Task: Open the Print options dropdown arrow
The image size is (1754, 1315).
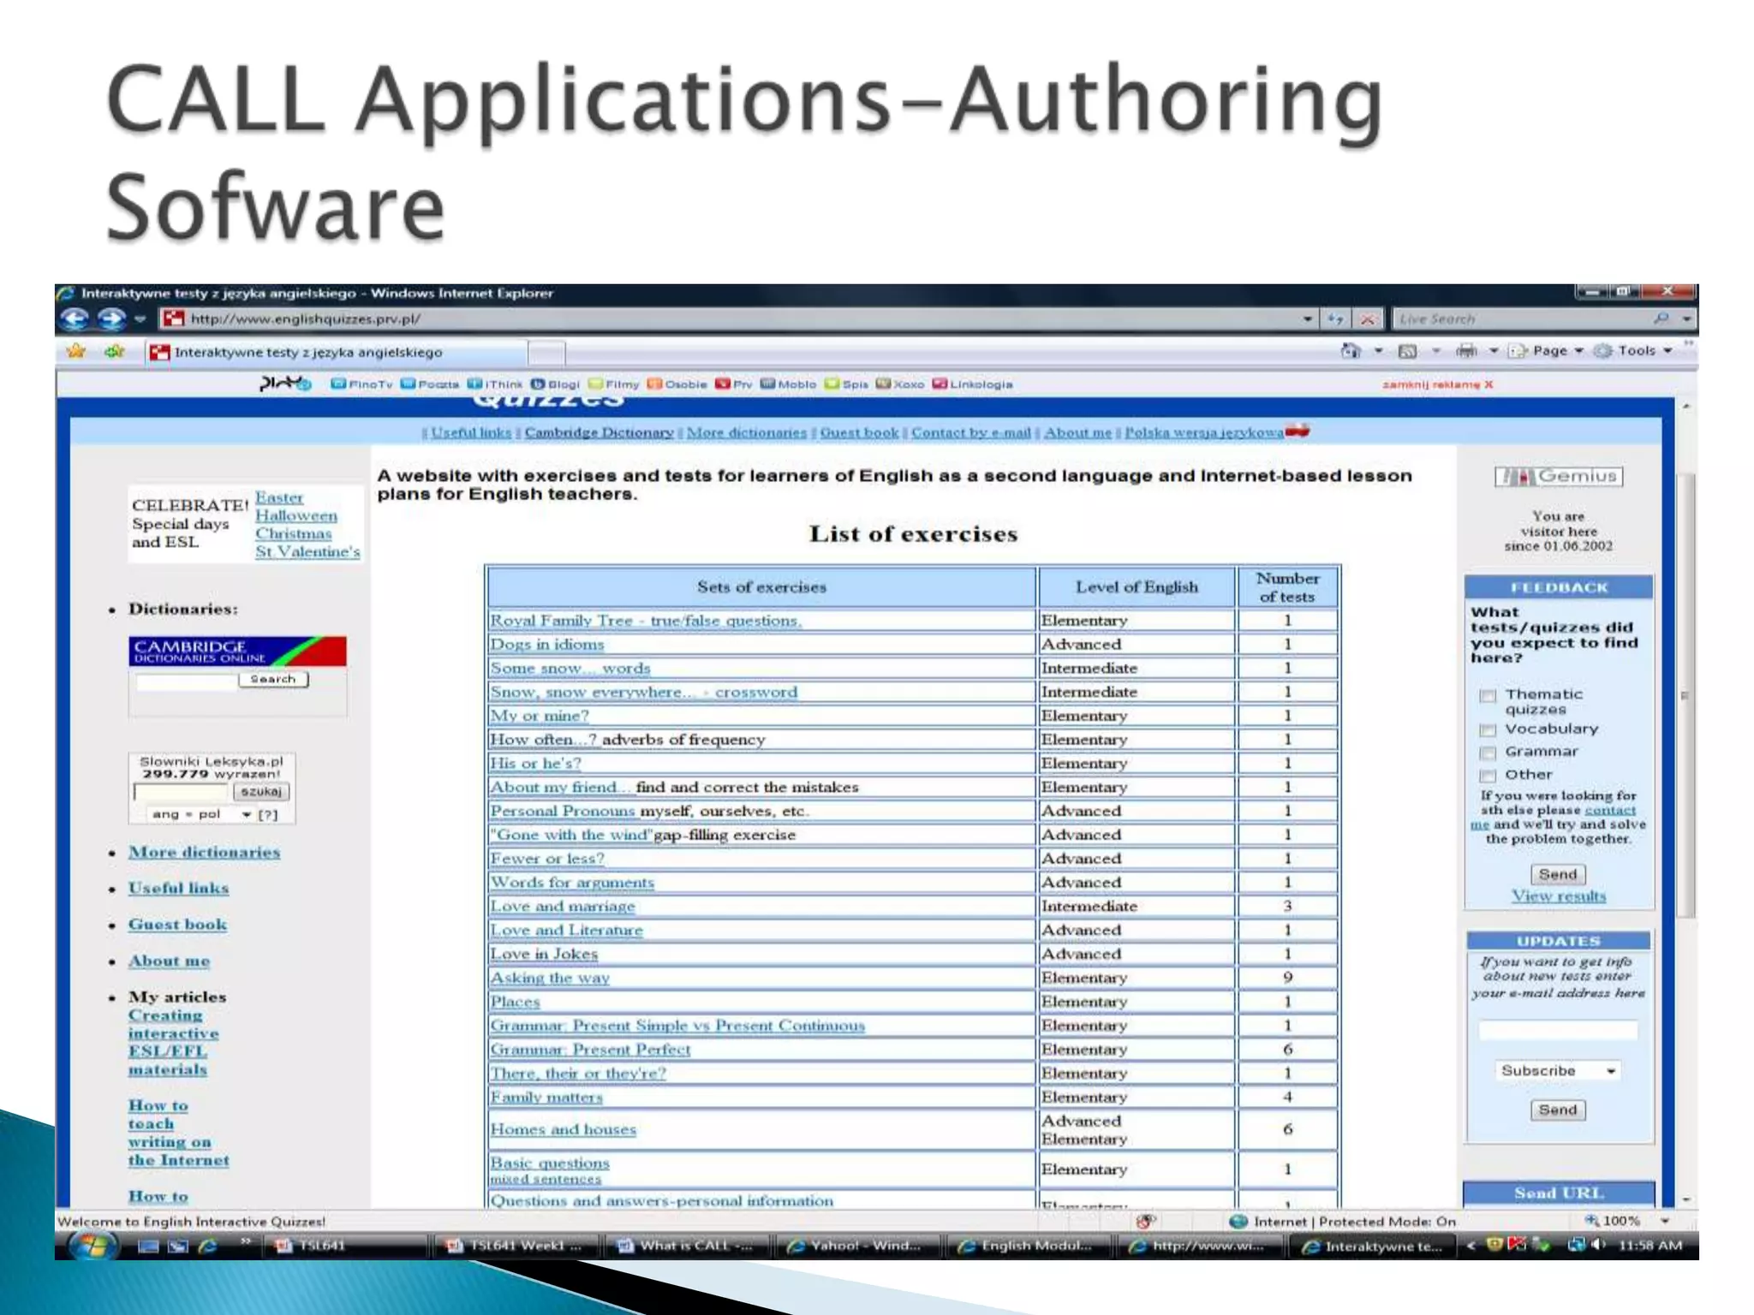Action: click(1493, 350)
